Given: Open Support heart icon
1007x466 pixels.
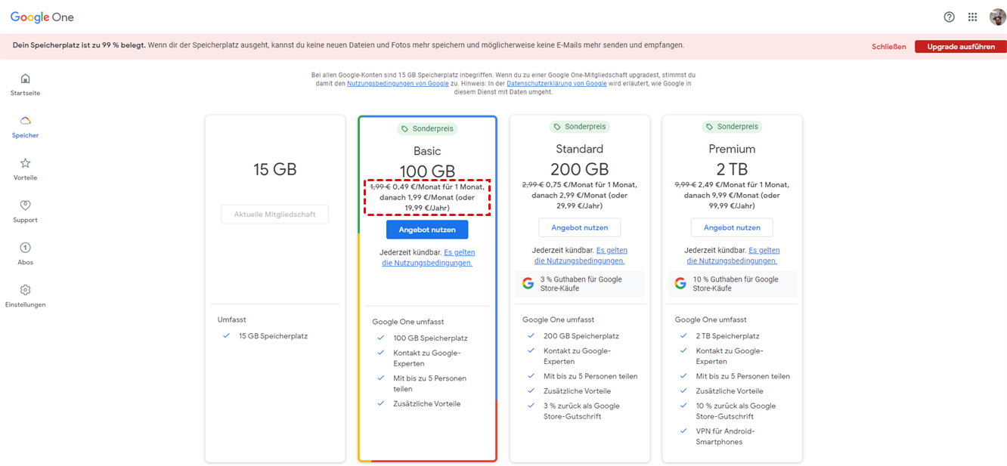Looking at the screenshot, I should point(25,205).
